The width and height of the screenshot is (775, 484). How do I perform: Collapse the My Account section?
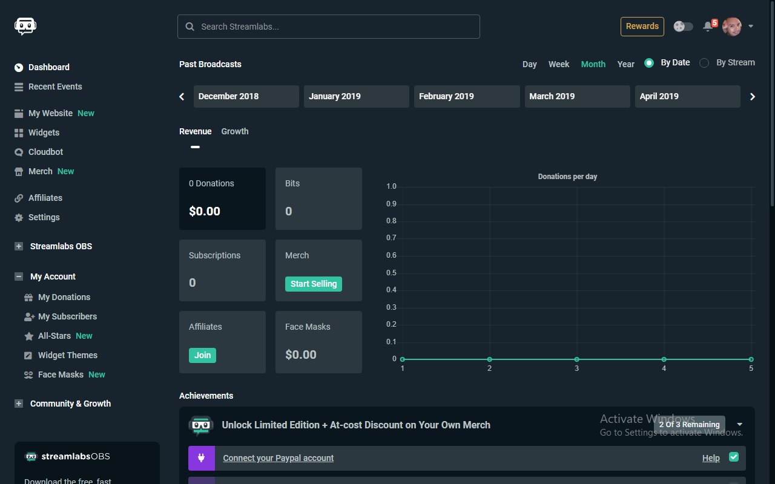pos(19,276)
